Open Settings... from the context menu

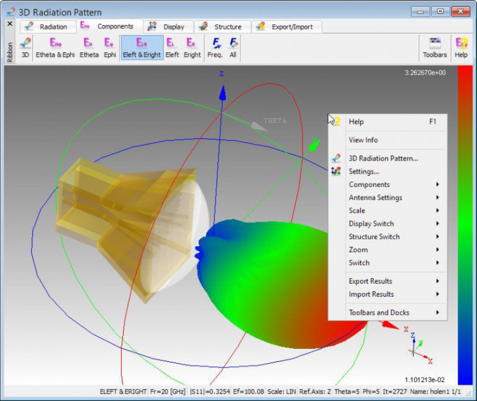[364, 172]
